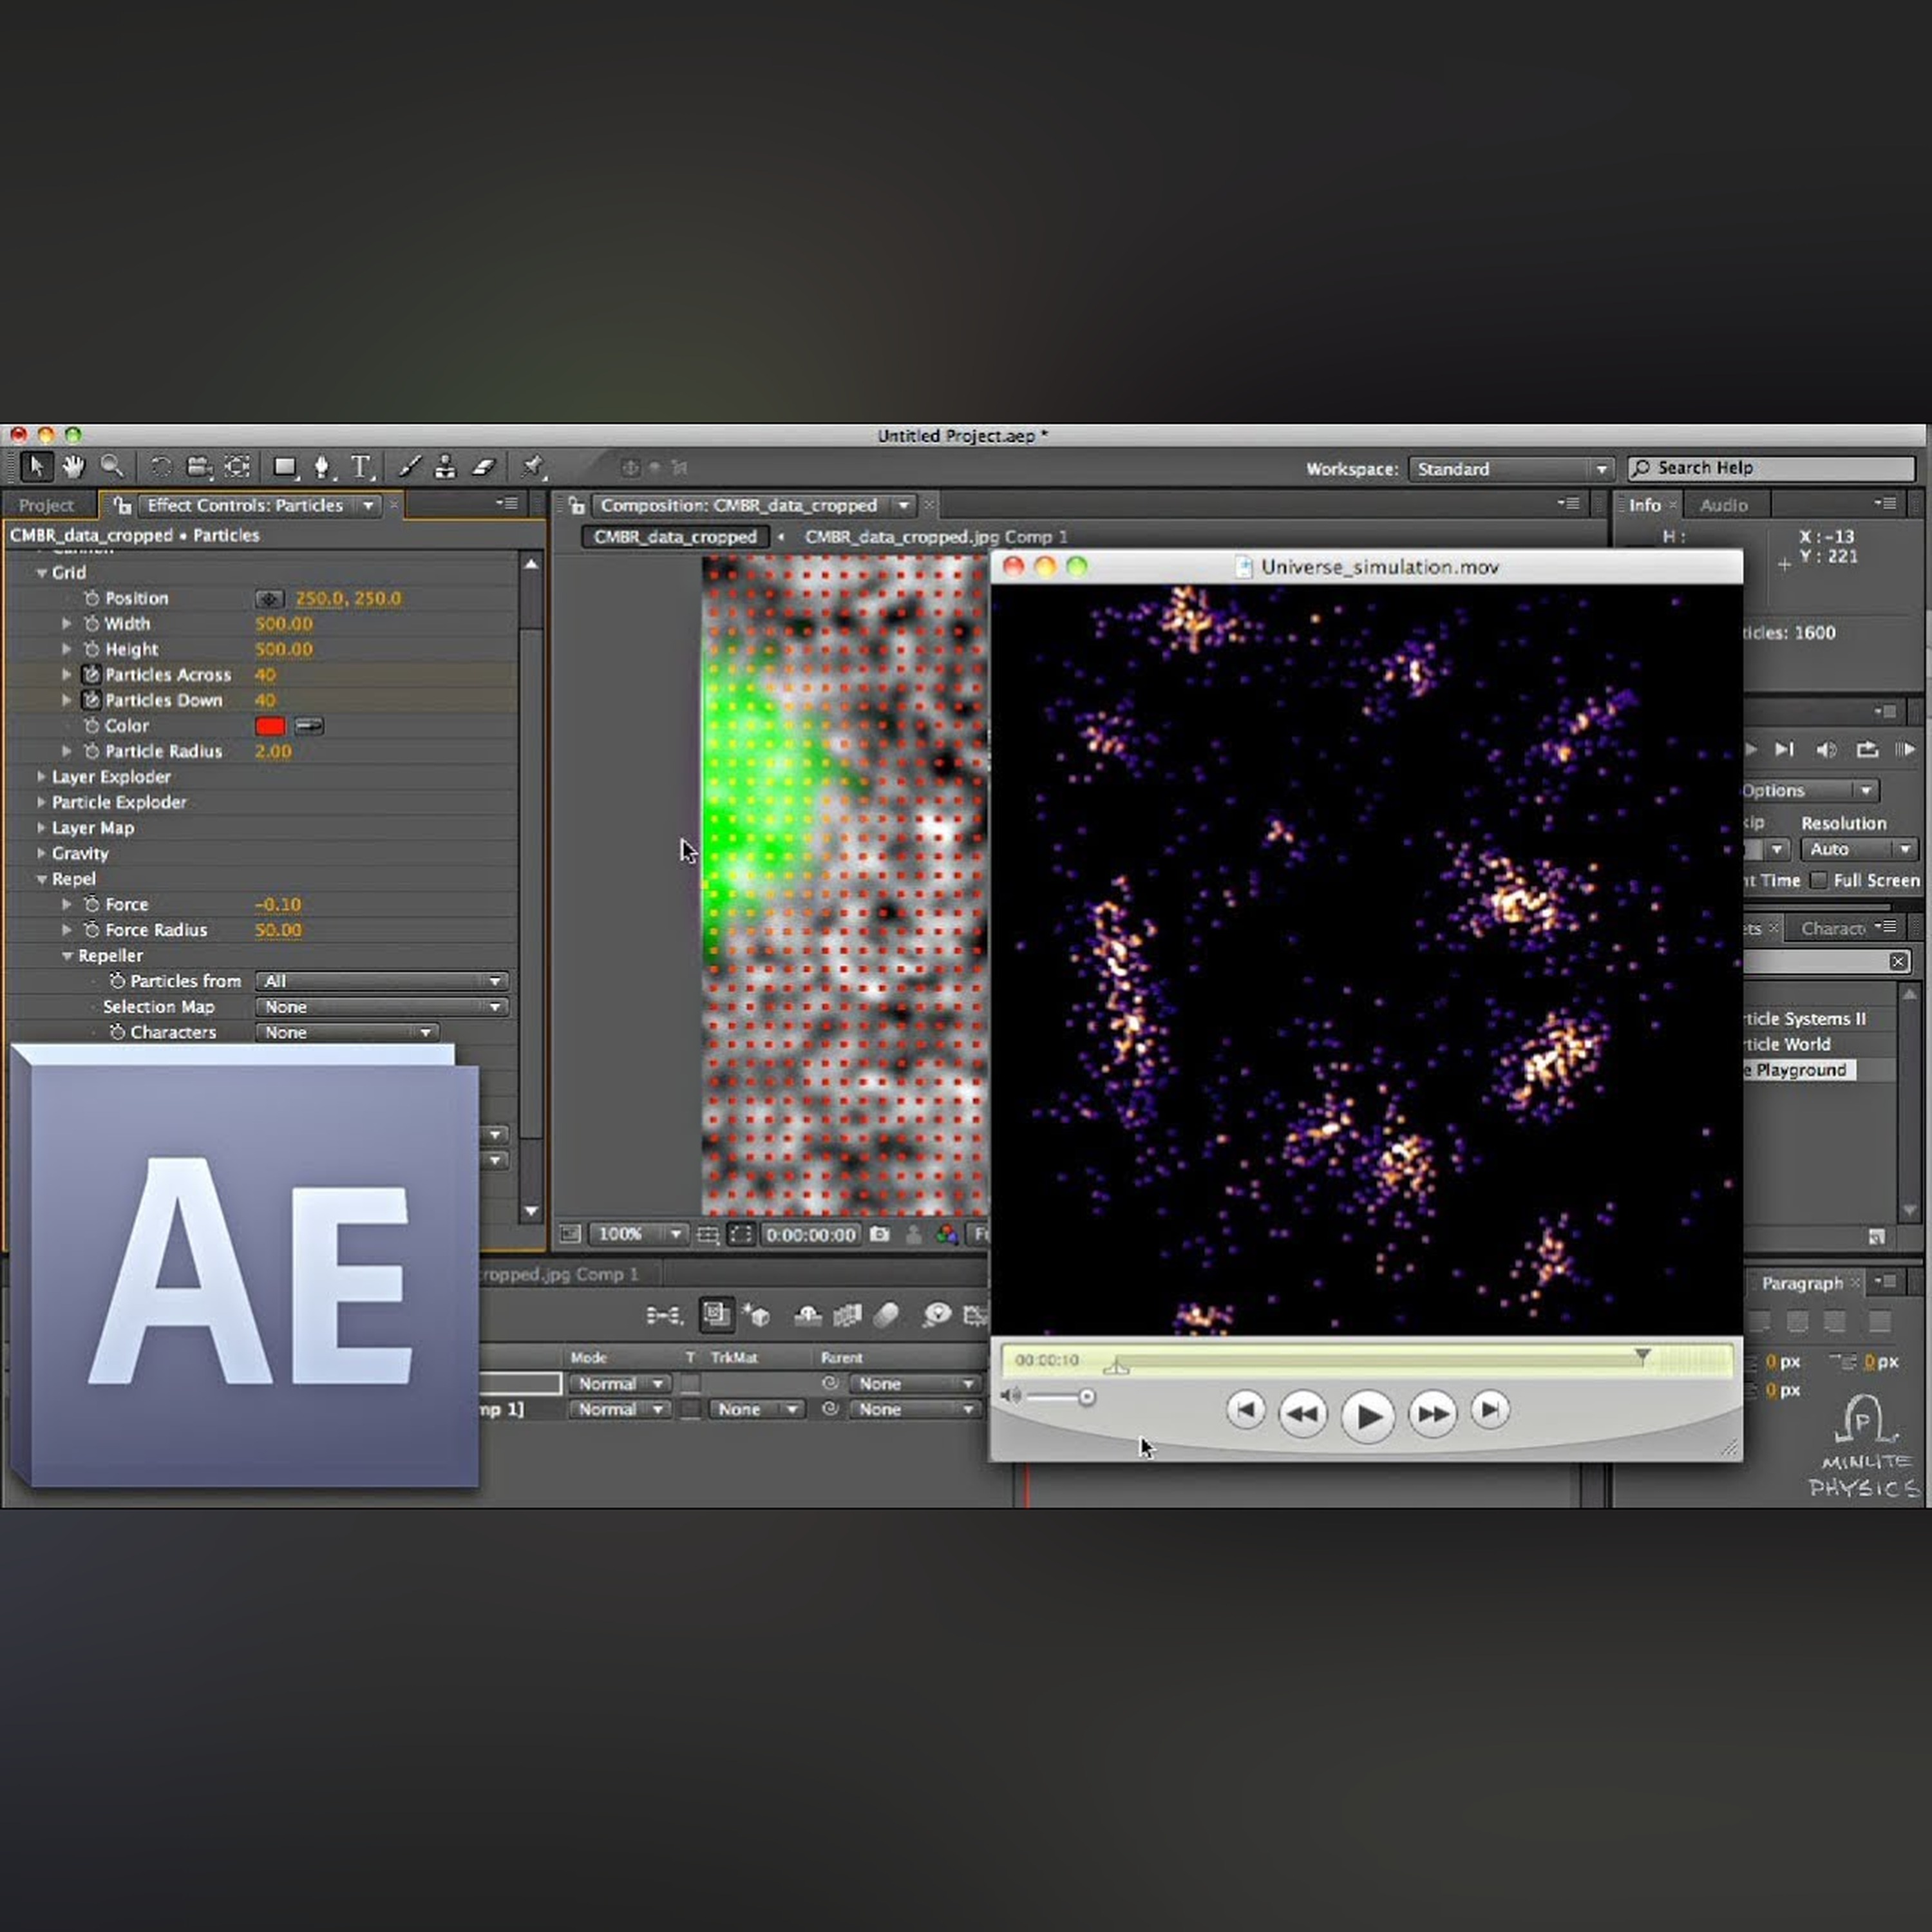Click the CMBR_data_cropped breadcrumb button
The image size is (1932, 1932).
(675, 537)
